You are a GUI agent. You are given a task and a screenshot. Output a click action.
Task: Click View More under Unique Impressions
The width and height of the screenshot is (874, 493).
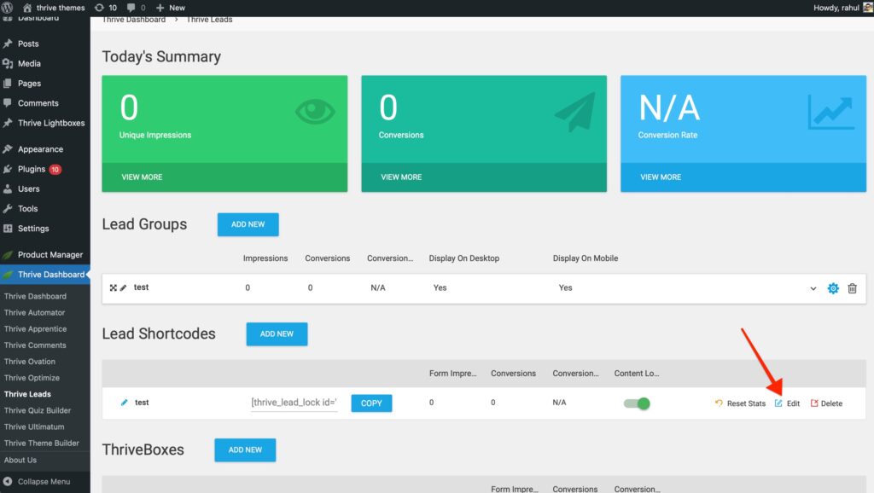click(141, 177)
